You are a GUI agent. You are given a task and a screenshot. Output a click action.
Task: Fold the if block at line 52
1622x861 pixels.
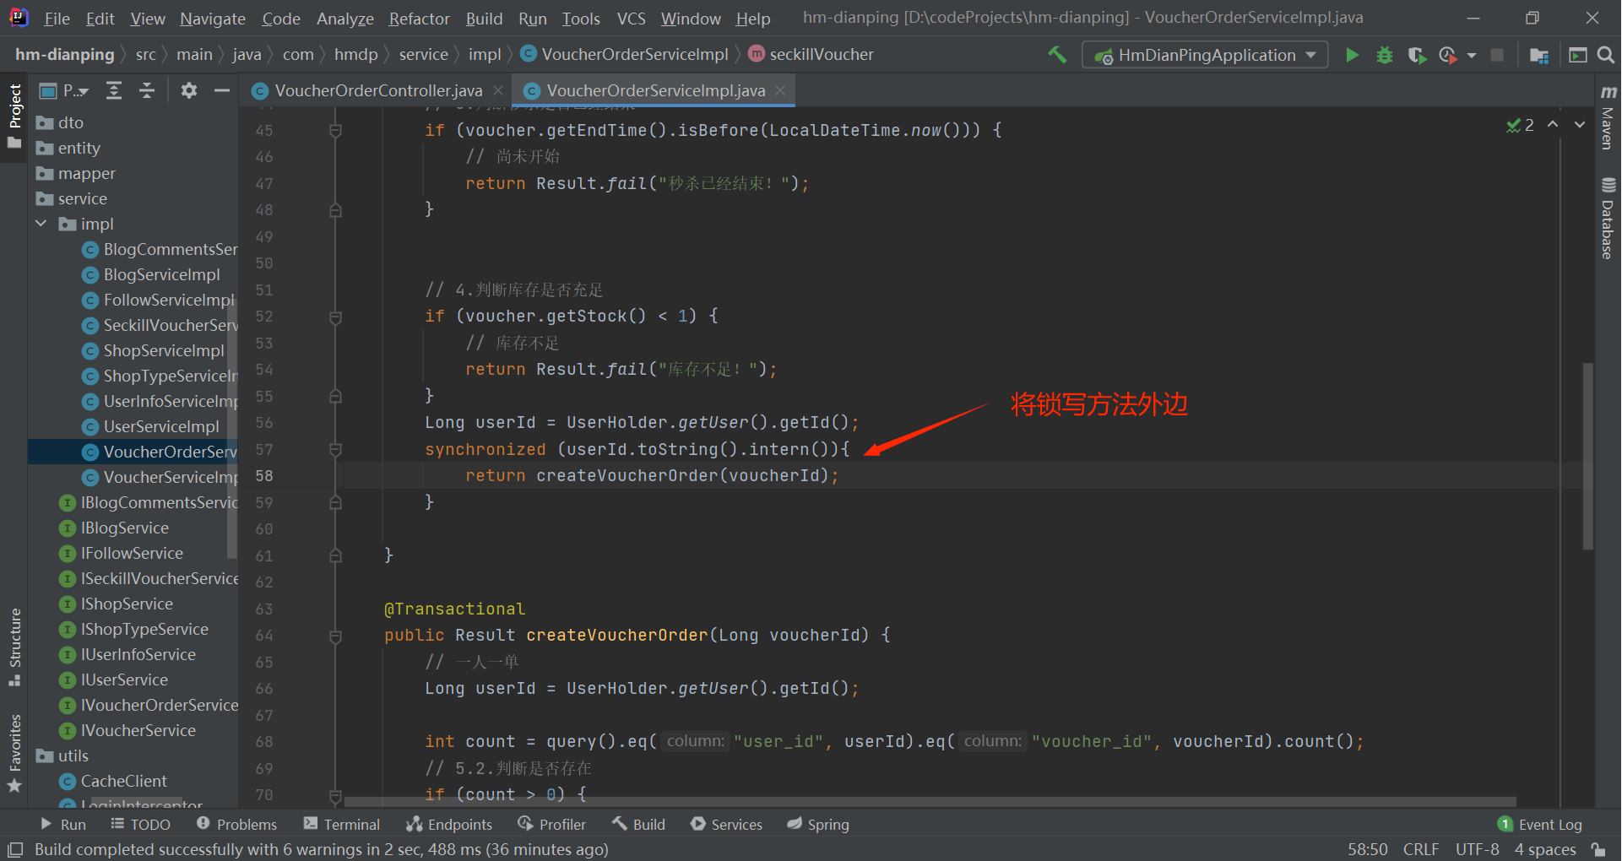click(335, 317)
